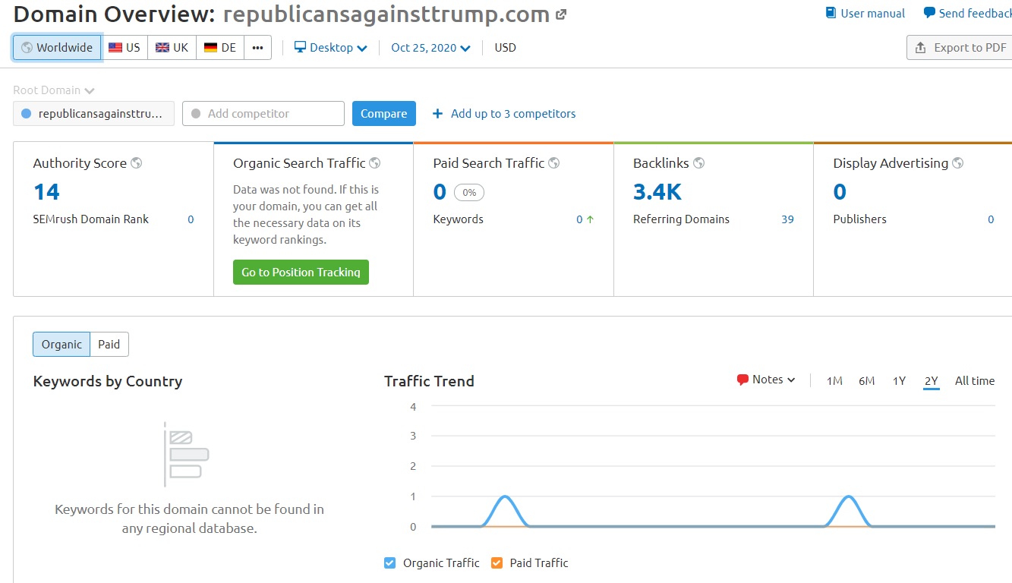
Task: Click Go to Position Tracking button
Action: (301, 273)
